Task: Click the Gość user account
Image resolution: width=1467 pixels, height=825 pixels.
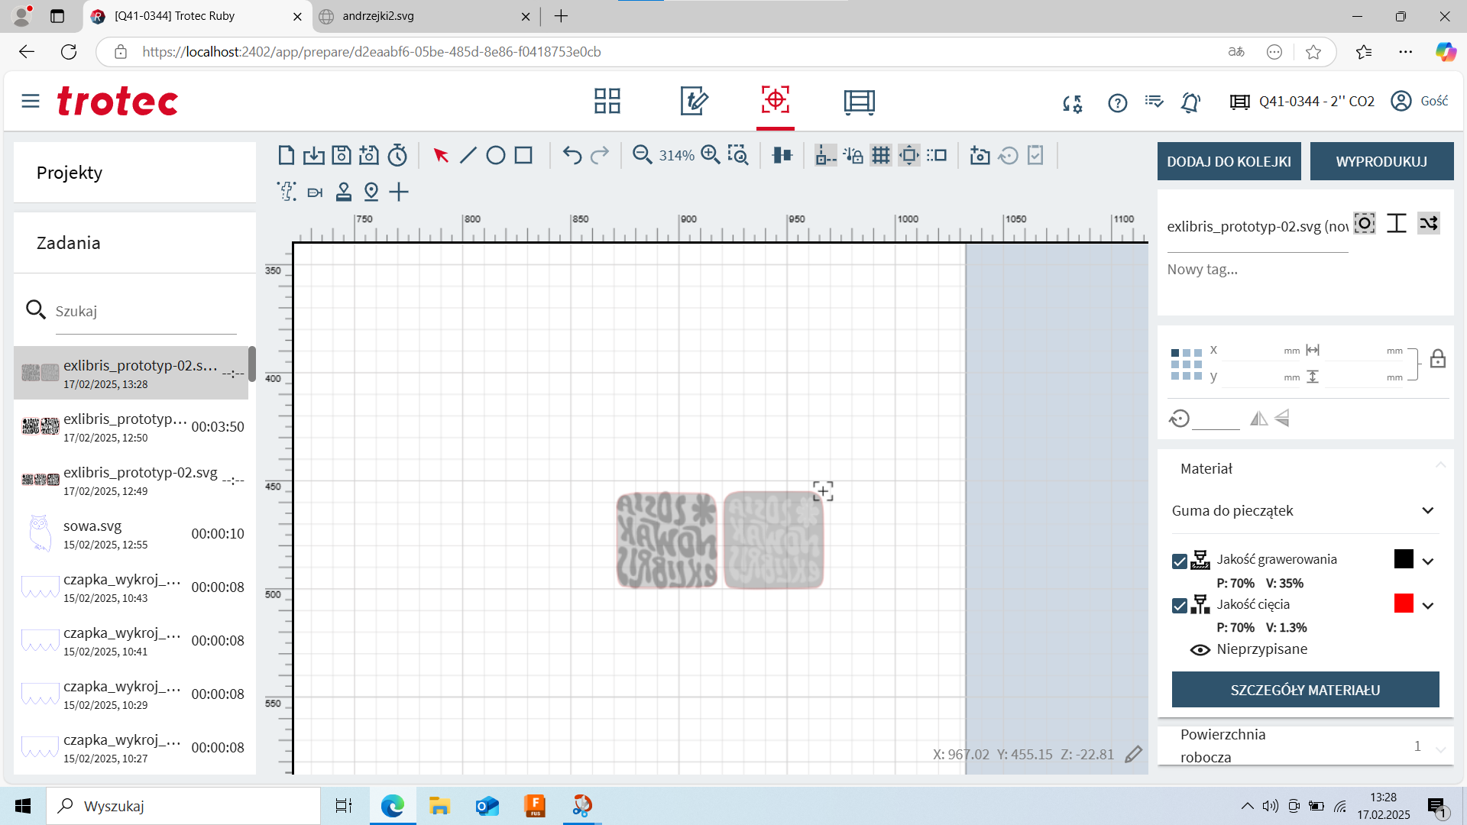Action: click(1420, 101)
